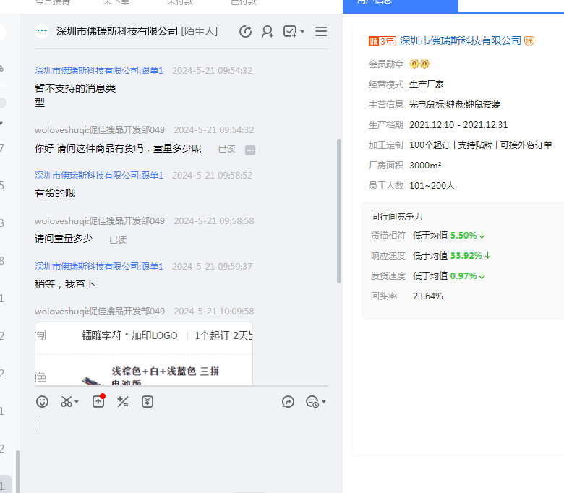Open the 深圳市佛瑞斯科技有限公司 company link in info panel
Screen dimensions: 564x493
point(460,40)
